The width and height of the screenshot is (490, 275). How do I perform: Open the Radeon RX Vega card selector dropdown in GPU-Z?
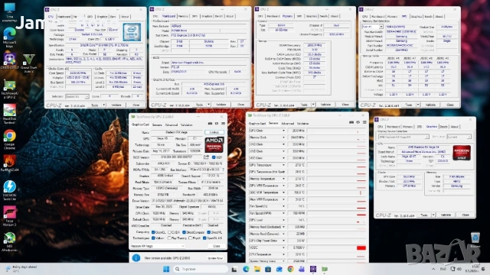pyautogui.click(x=158, y=246)
